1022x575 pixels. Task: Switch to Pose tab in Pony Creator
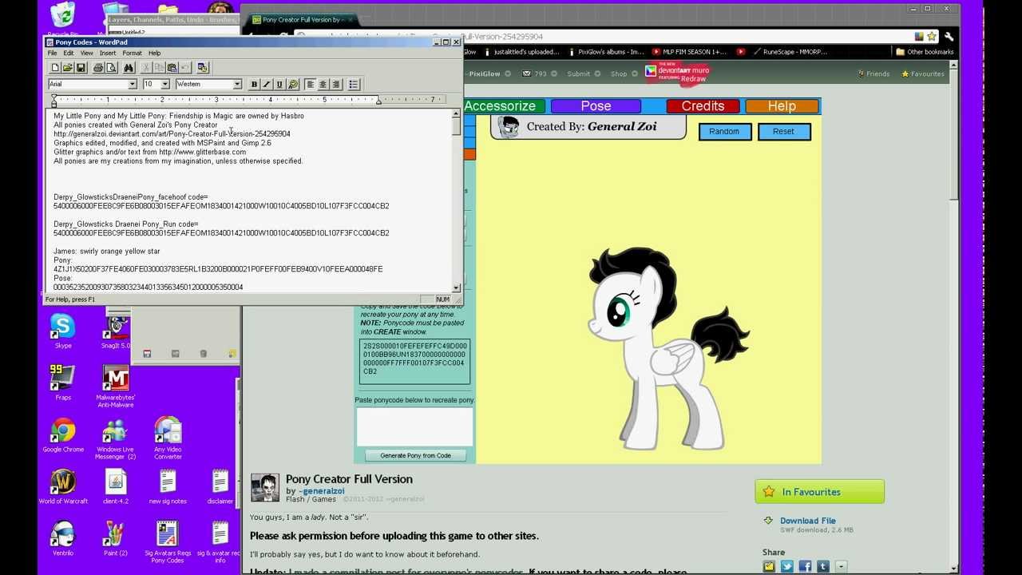click(596, 106)
